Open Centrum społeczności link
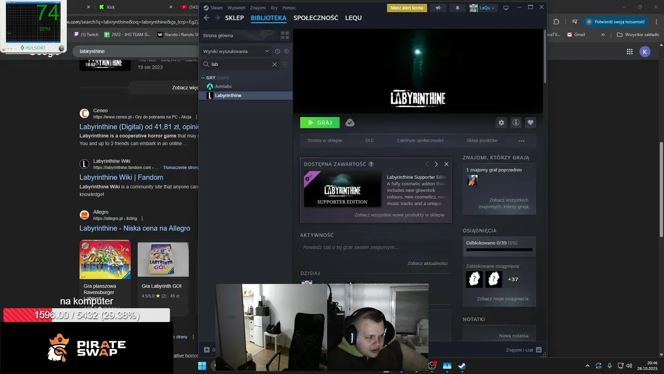This screenshot has width=664, height=374. click(420, 140)
